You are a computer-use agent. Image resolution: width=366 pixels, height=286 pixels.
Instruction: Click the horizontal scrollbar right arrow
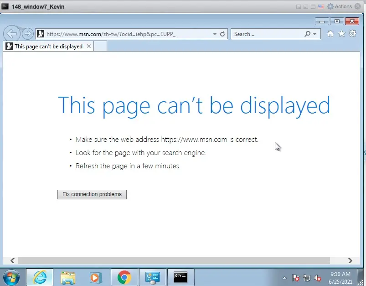tap(350, 260)
